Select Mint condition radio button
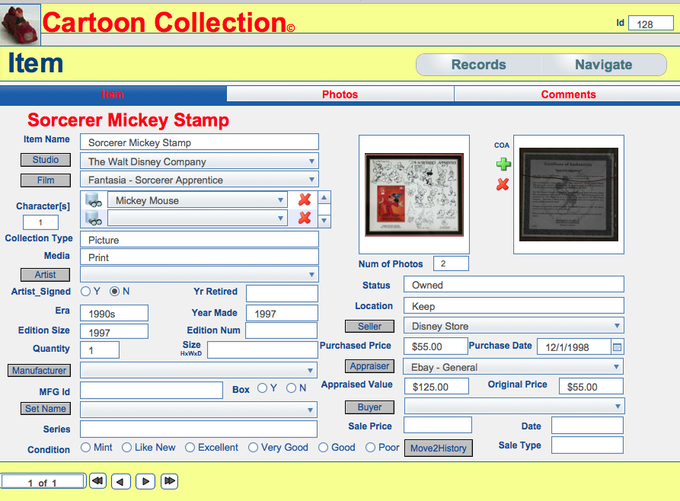 pos(85,448)
